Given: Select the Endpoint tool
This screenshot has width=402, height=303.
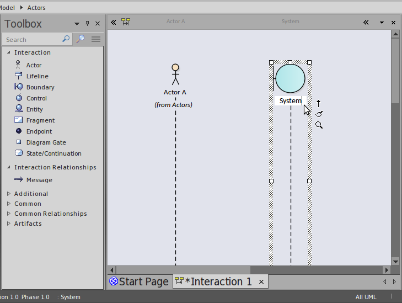Looking at the screenshot, I should (x=39, y=131).
